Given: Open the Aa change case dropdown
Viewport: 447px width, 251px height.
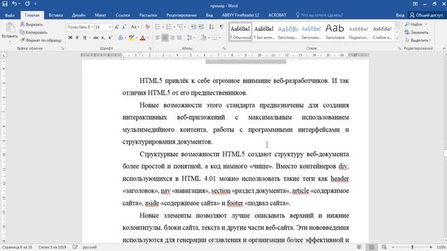Looking at the screenshot, I should tap(135, 27).
